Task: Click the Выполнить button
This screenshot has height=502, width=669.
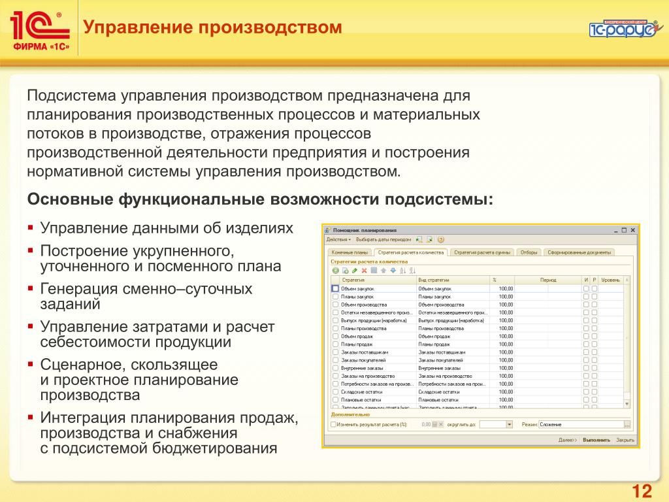Action: pyautogui.click(x=596, y=440)
